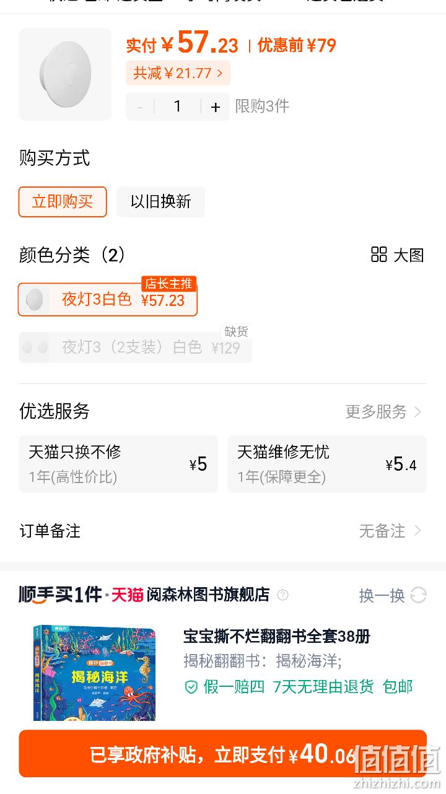This screenshot has height=794, width=446.
Task: Select the out-of-stock 夜灯3（2支装）白色 option
Action: click(135, 347)
